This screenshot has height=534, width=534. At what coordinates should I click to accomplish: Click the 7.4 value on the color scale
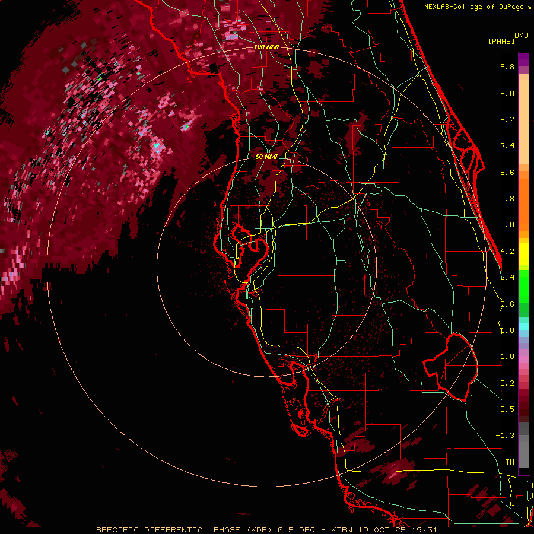pyautogui.click(x=507, y=146)
